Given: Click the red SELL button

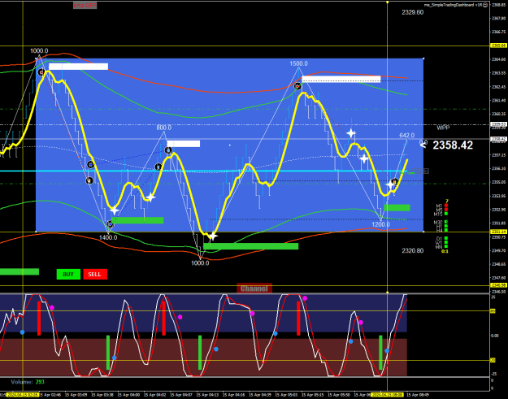Looking at the screenshot, I should coord(95,275).
